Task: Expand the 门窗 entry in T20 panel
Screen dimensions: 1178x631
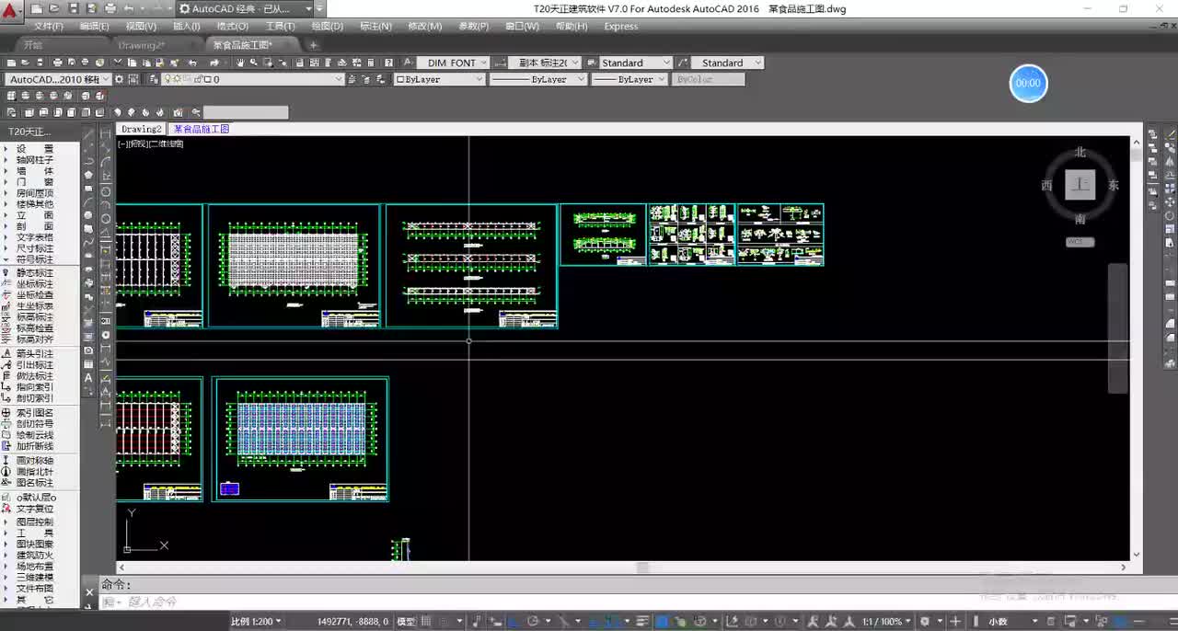Action: (35, 181)
